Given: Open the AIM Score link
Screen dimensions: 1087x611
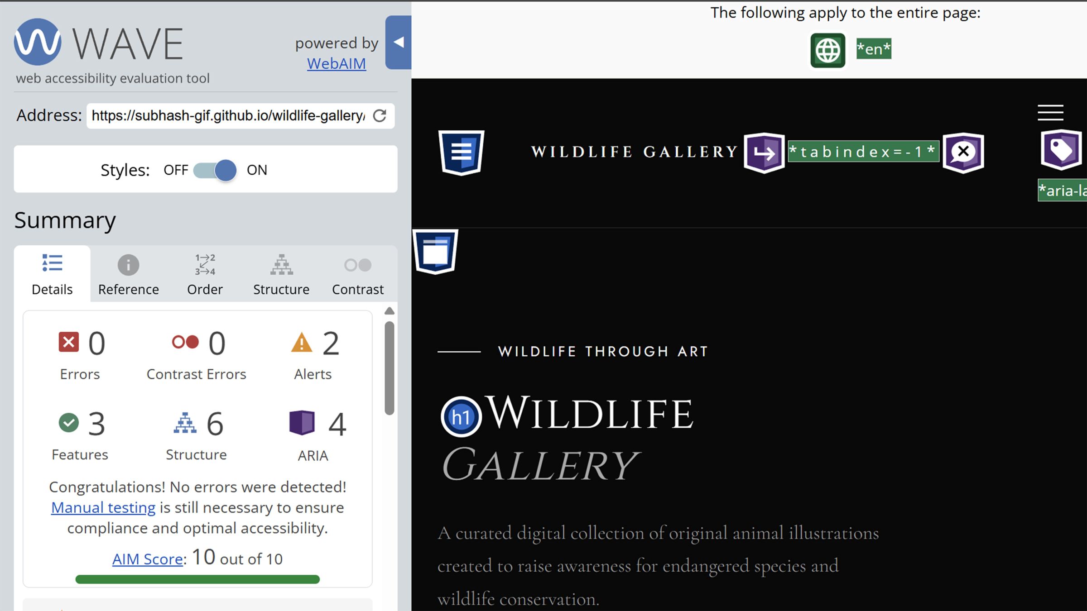Looking at the screenshot, I should point(147,559).
